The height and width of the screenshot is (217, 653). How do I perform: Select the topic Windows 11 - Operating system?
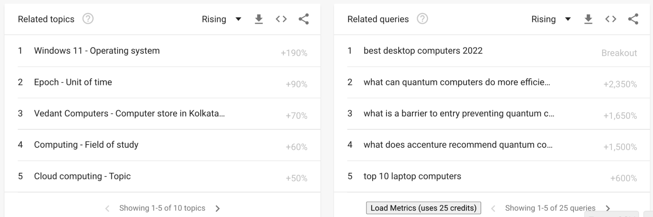[x=97, y=51]
